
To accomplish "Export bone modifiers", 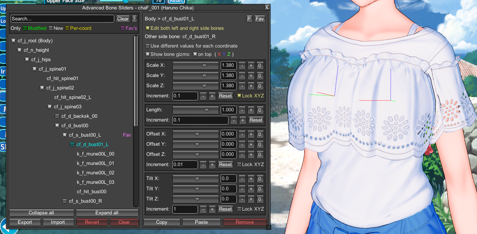I will click(x=25, y=222).
